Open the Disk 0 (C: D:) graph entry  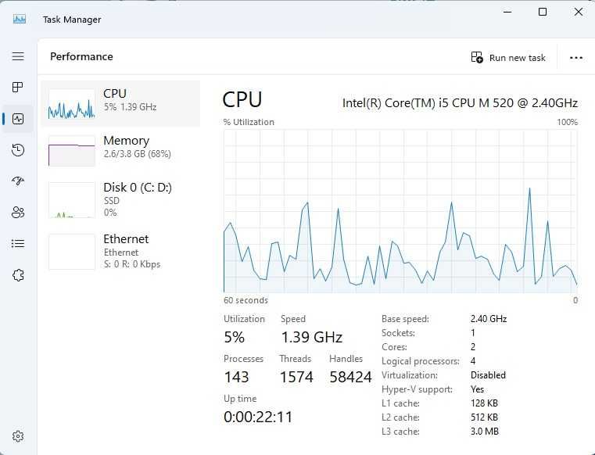120,199
